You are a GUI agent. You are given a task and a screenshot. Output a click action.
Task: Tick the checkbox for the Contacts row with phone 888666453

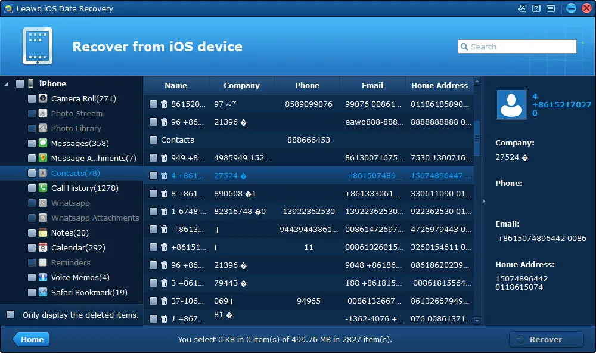(153, 140)
